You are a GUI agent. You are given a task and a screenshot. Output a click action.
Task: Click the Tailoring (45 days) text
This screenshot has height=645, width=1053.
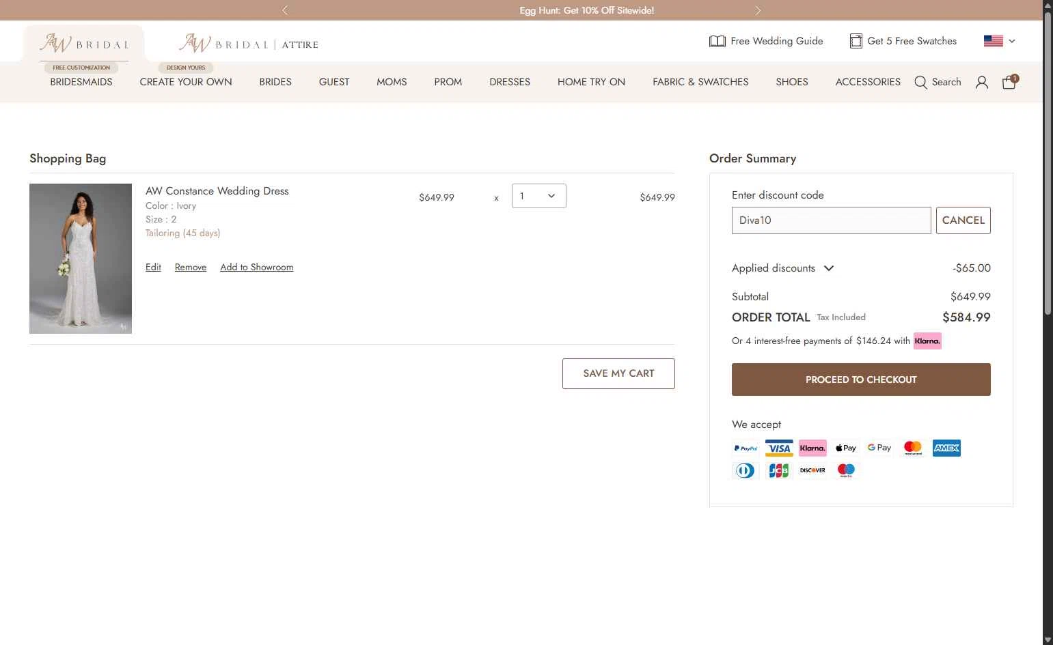(x=182, y=233)
